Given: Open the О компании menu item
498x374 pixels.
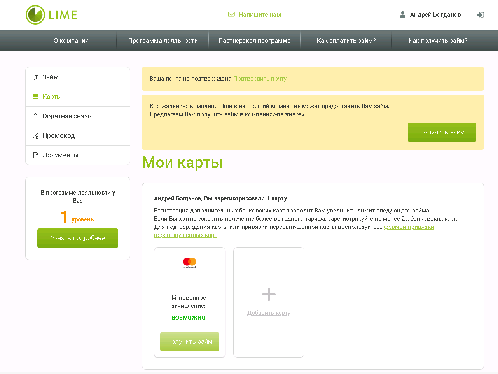Looking at the screenshot, I should point(71,41).
